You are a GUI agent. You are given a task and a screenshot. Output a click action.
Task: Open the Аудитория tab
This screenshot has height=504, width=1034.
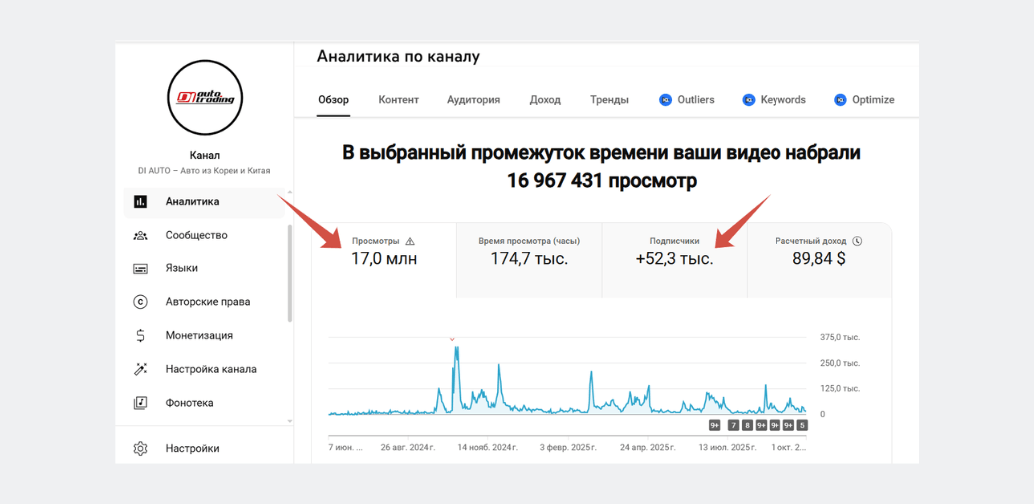tap(473, 100)
